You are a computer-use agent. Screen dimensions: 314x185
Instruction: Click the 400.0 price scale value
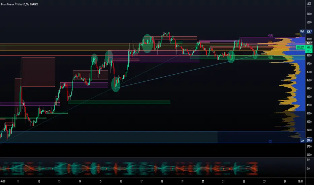[309, 122]
